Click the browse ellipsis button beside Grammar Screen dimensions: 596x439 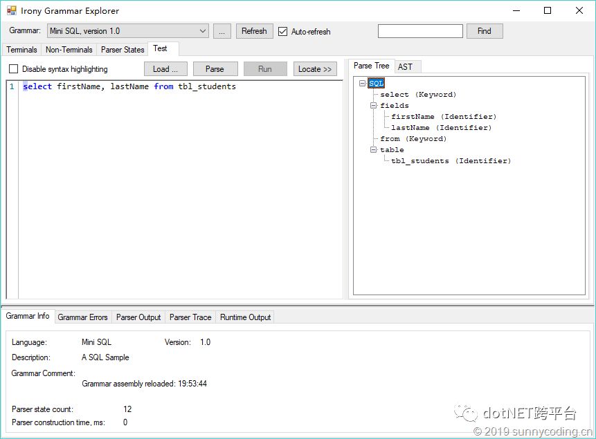[222, 31]
